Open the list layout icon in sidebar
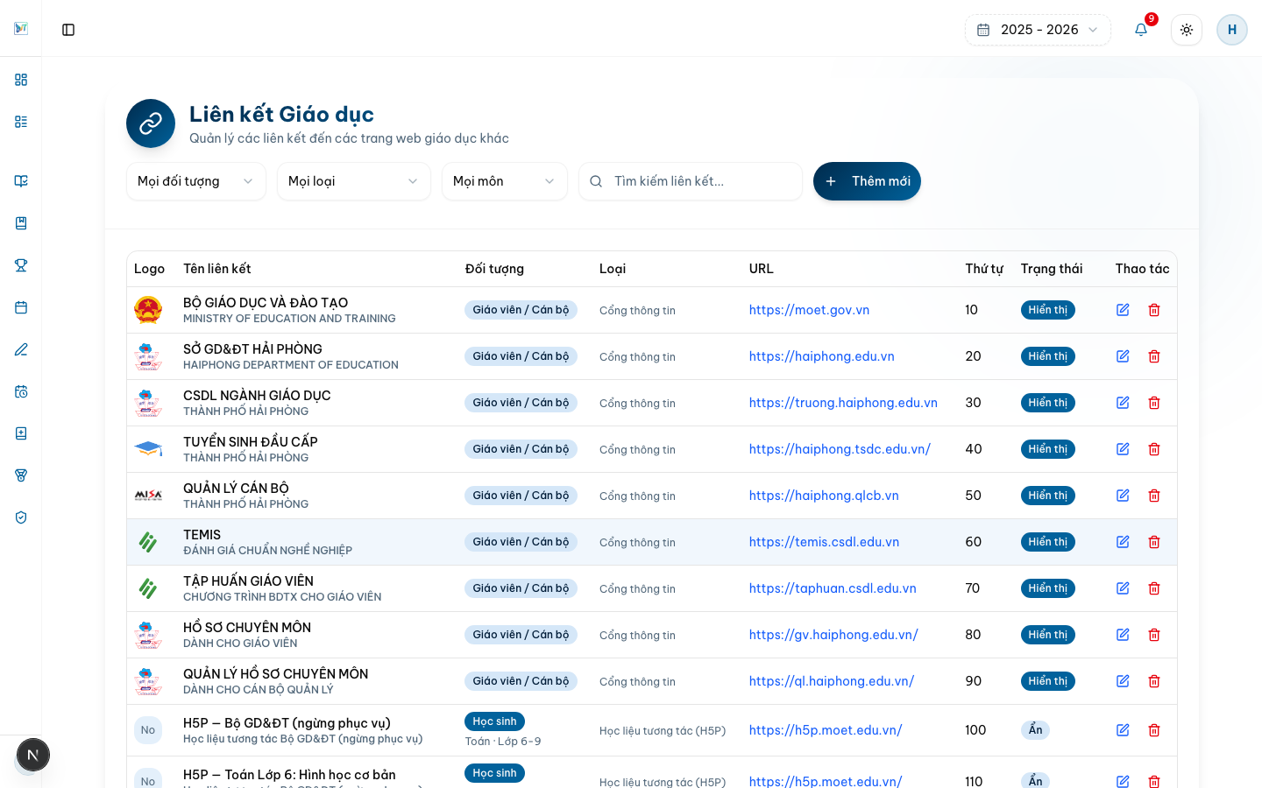 click(21, 122)
